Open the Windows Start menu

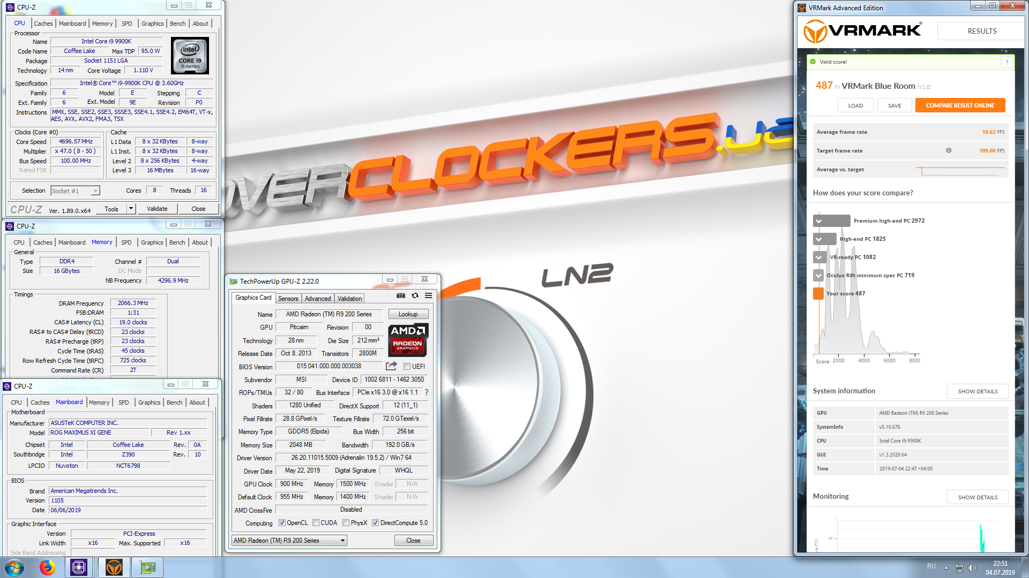[x=14, y=567]
